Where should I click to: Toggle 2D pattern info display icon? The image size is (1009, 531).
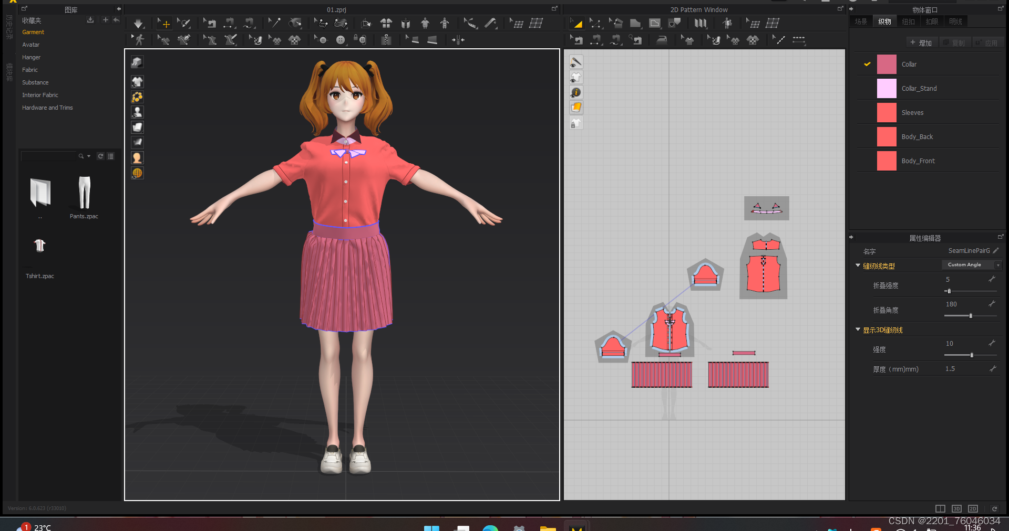pyautogui.click(x=576, y=92)
